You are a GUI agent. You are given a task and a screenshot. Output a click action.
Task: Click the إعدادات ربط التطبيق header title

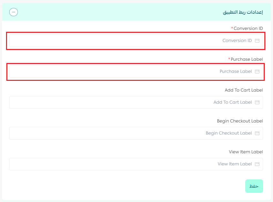point(243,12)
